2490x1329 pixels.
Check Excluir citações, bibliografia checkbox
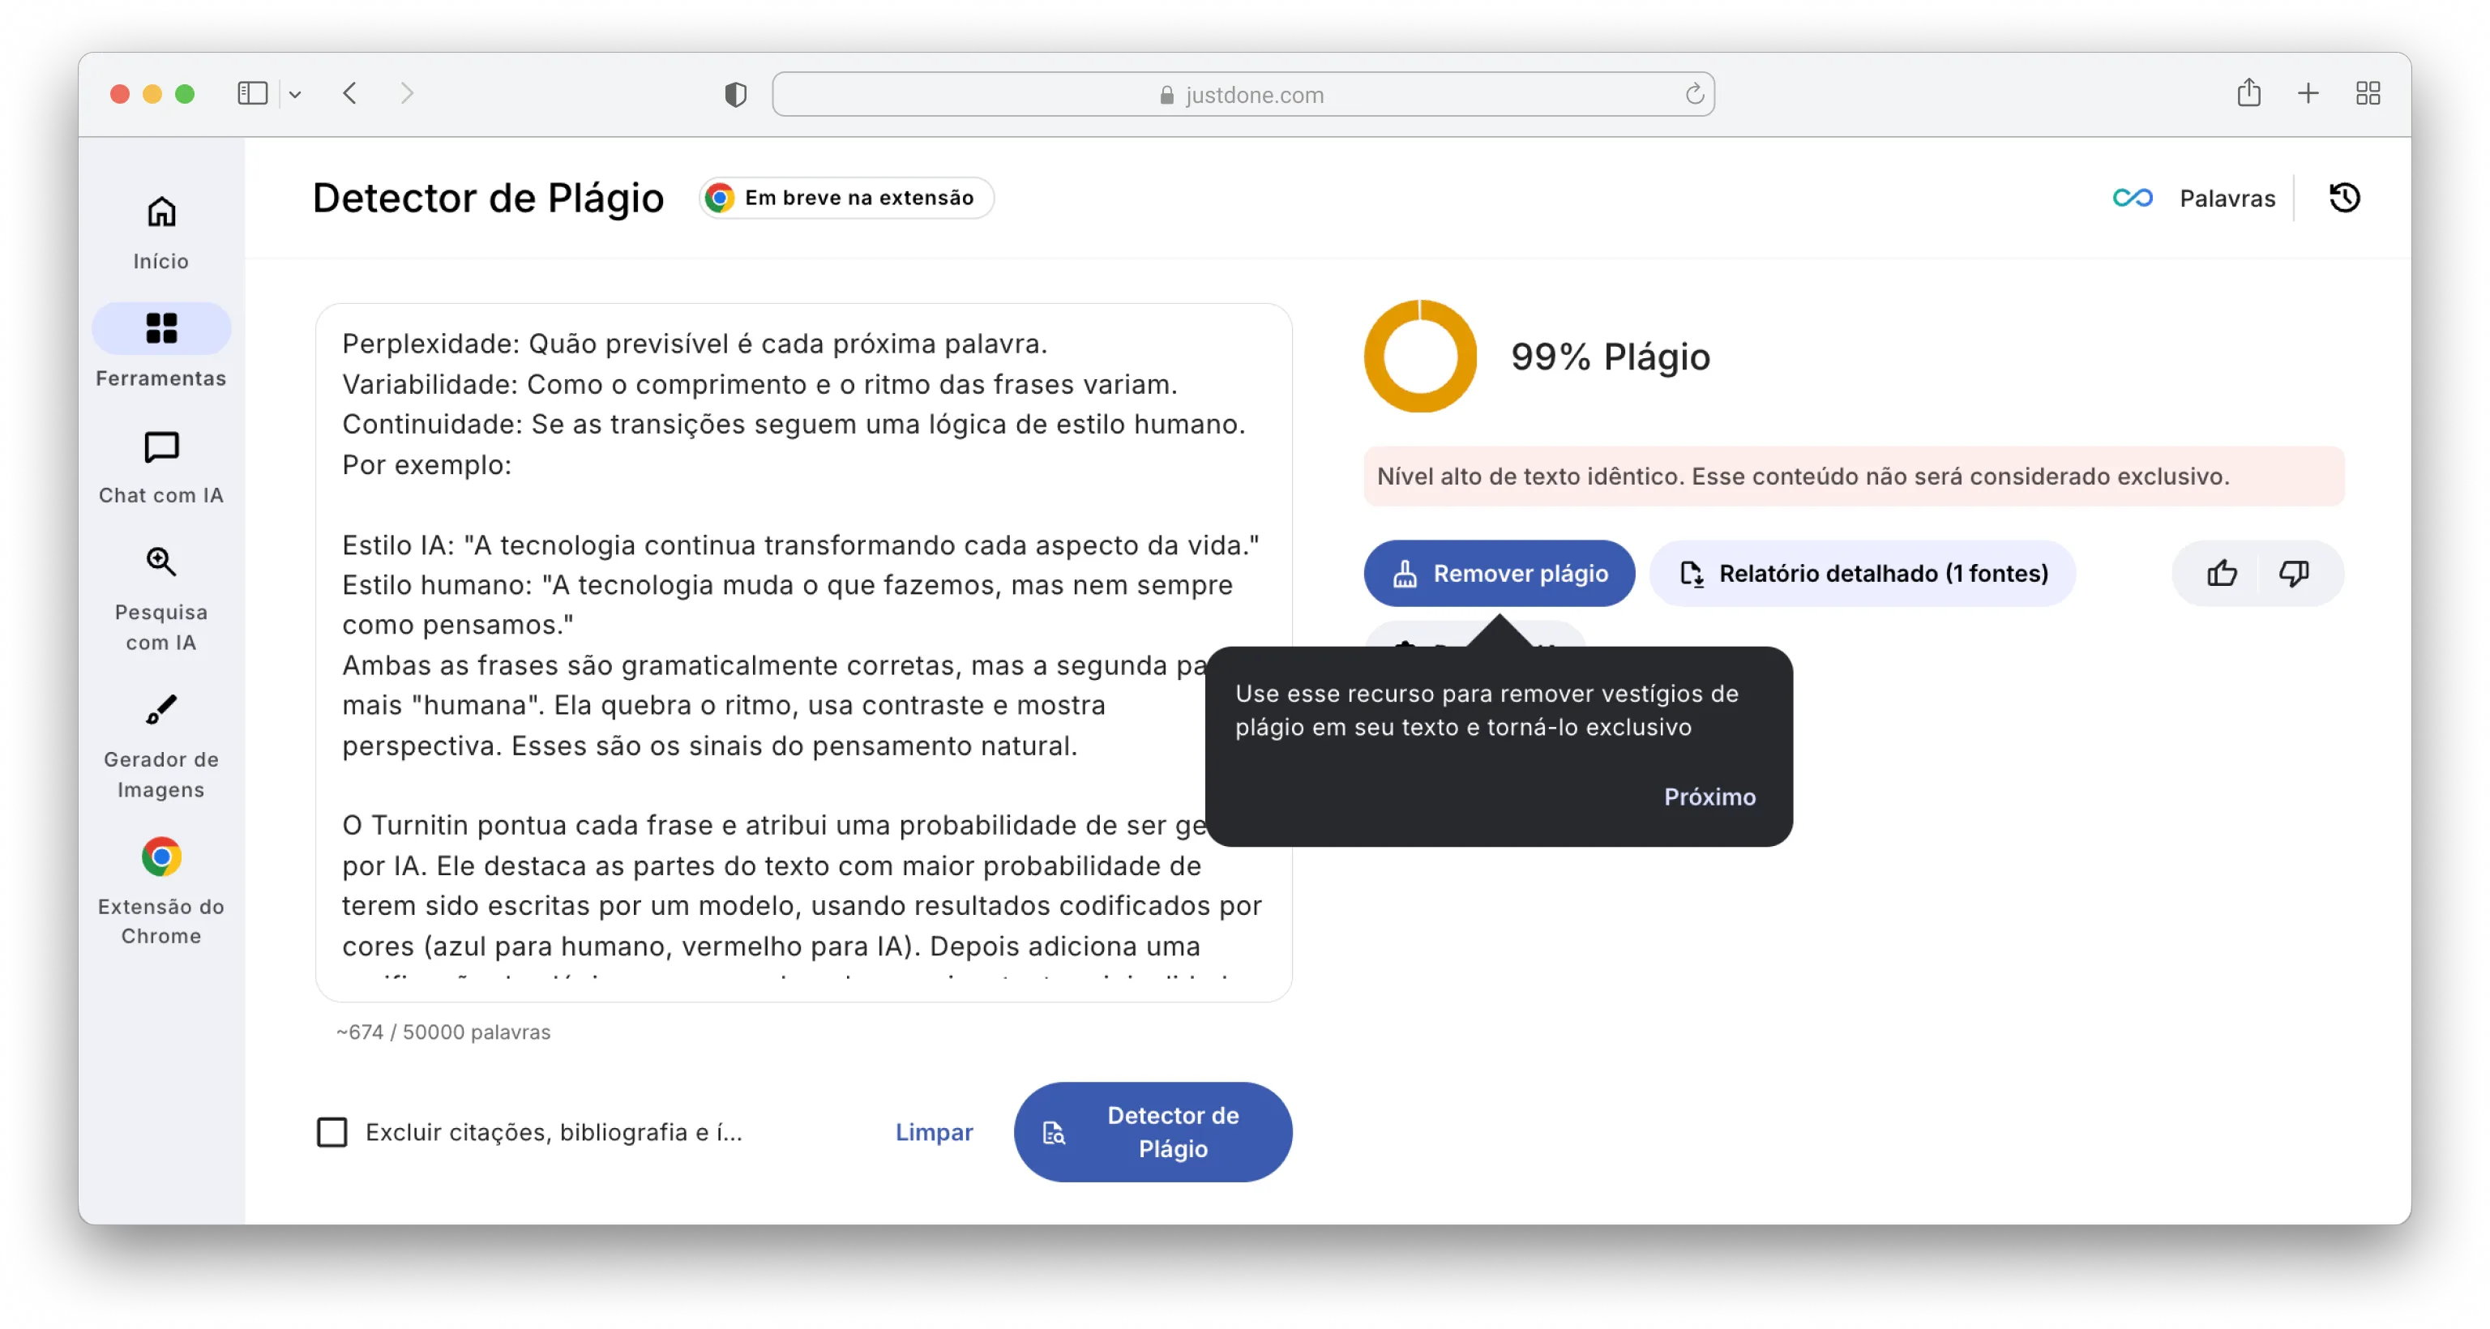point(332,1132)
